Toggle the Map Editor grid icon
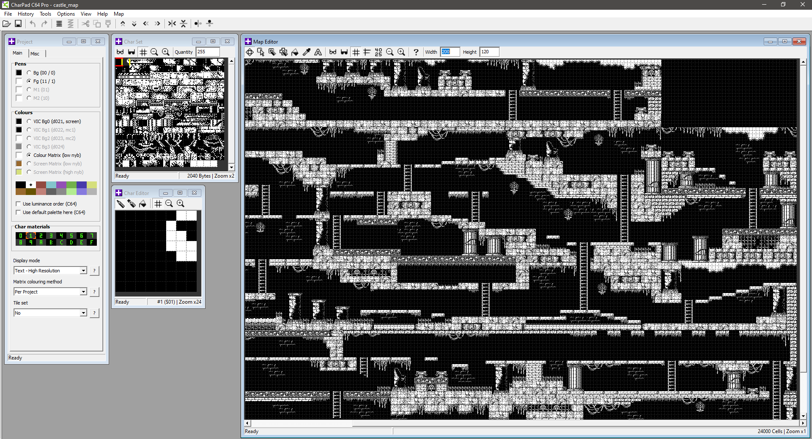The image size is (812, 439). coord(356,52)
